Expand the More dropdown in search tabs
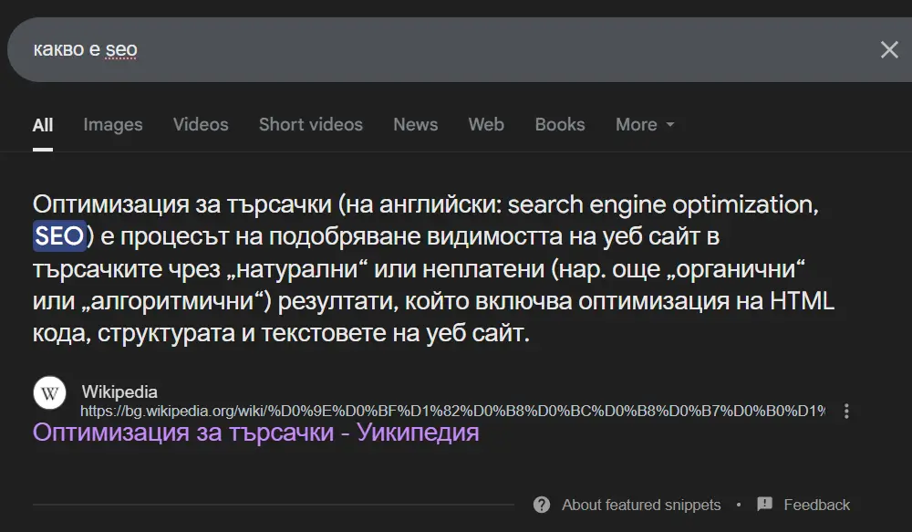The height and width of the screenshot is (532, 912). point(645,125)
